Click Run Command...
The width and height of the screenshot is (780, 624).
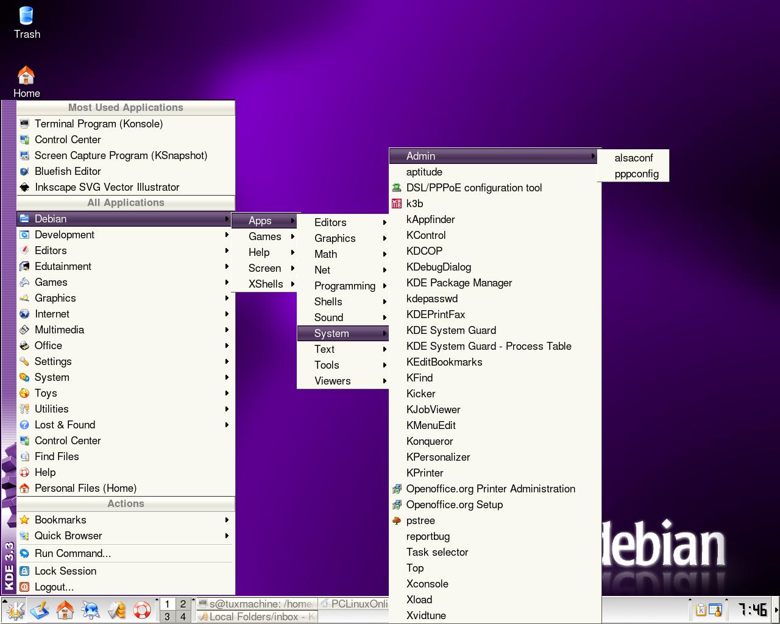tap(126, 553)
